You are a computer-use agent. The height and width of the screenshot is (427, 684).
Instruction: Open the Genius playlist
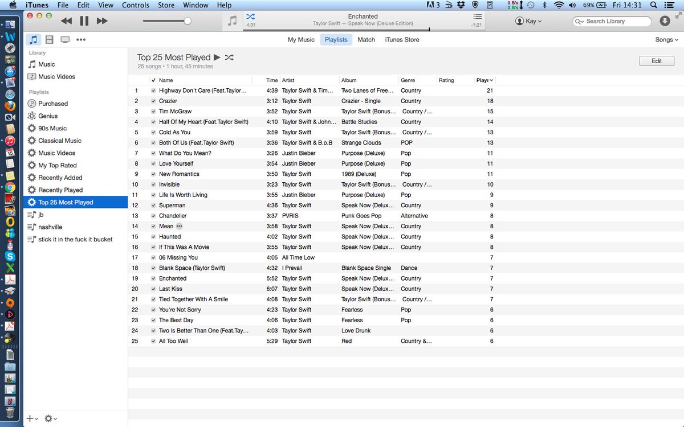pos(75,116)
